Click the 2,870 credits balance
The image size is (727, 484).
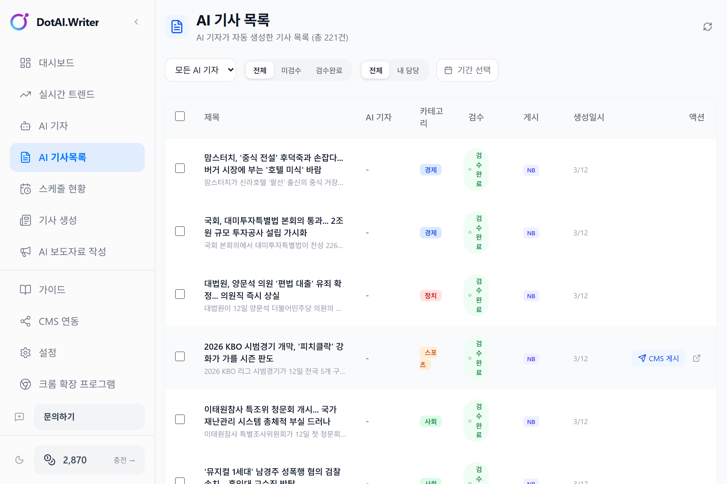point(75,460)
